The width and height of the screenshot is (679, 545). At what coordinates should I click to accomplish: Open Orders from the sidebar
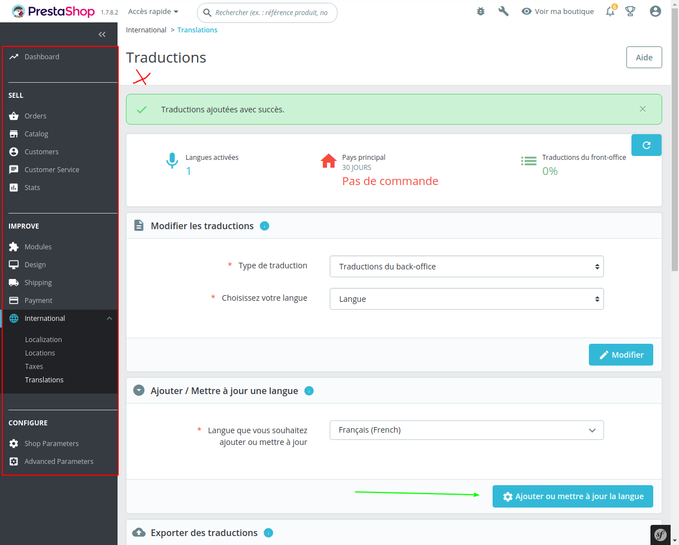(35, 116)
